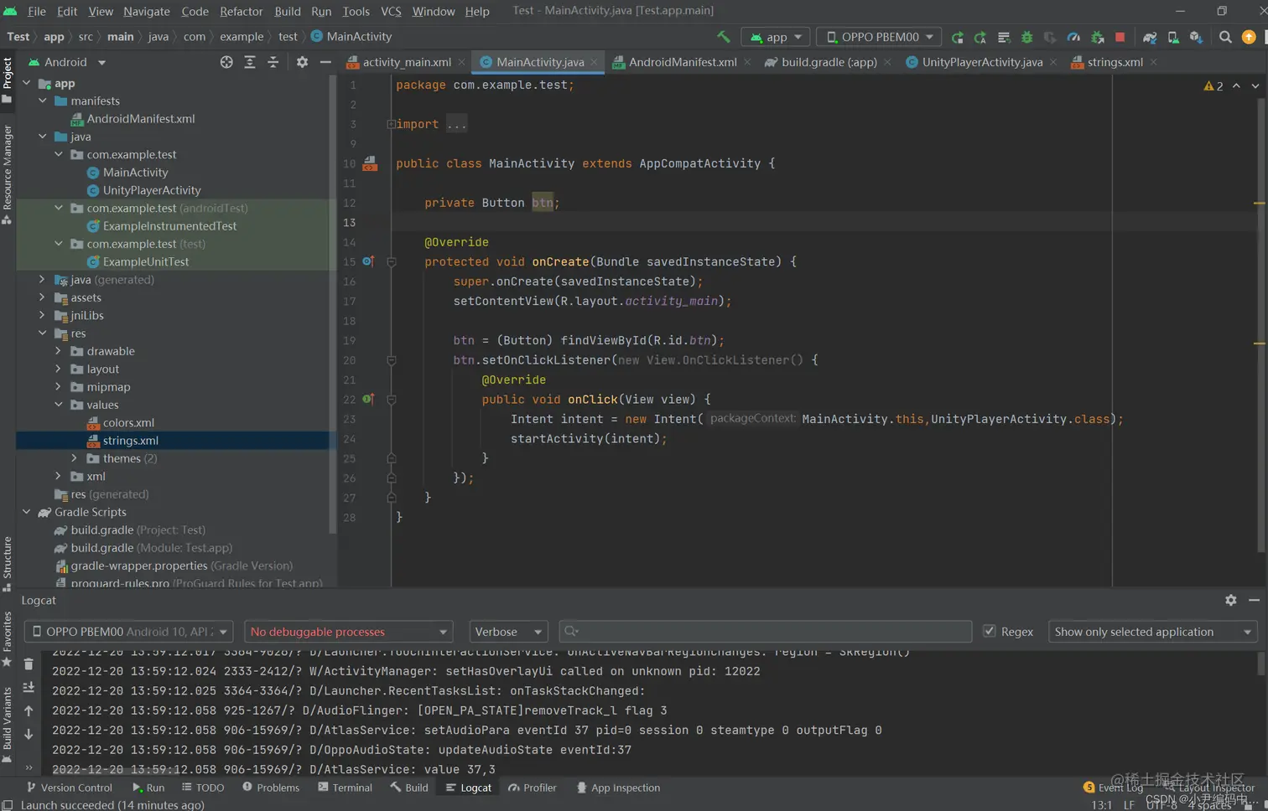Click the Make Project hammer icon
Viewport: 1268px width, 811px height.
723,37
